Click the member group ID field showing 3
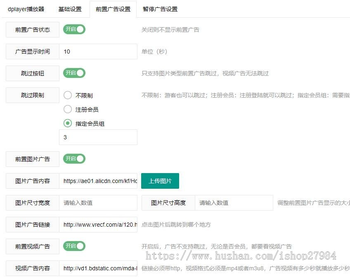 click(x=98, y=137)
